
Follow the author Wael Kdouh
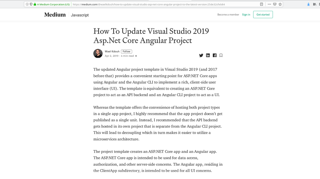126,52
